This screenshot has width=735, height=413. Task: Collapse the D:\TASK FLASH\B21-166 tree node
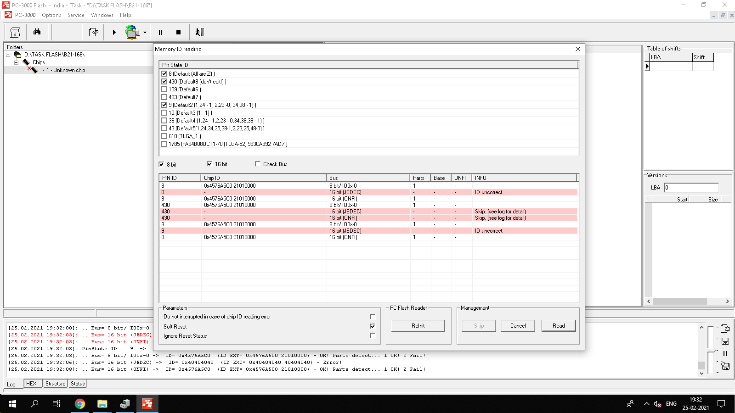tap(8, 55)
